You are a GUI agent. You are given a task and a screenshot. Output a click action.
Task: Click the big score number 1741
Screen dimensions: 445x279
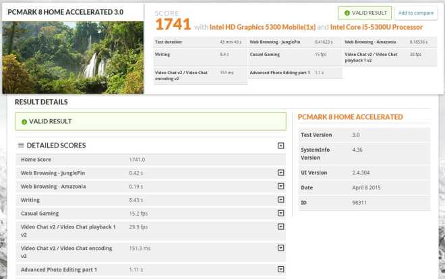click(x=173, y=24)
